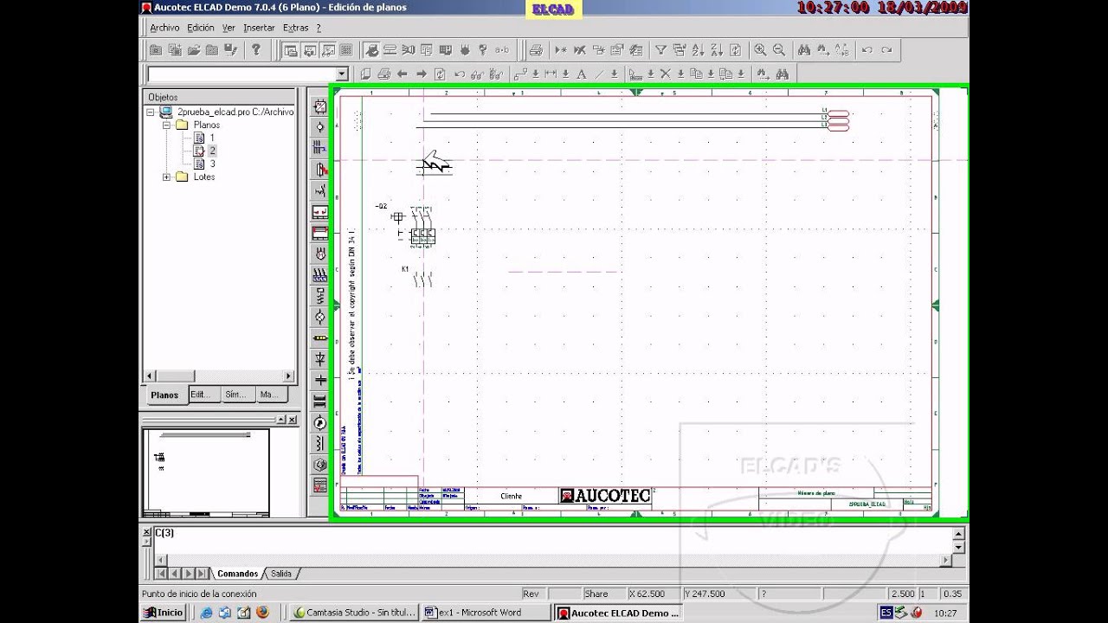This screenshot has height=623, width=1108.
Task: Click the delete X icon in second toolbar
Action: [x=665, y=74]
